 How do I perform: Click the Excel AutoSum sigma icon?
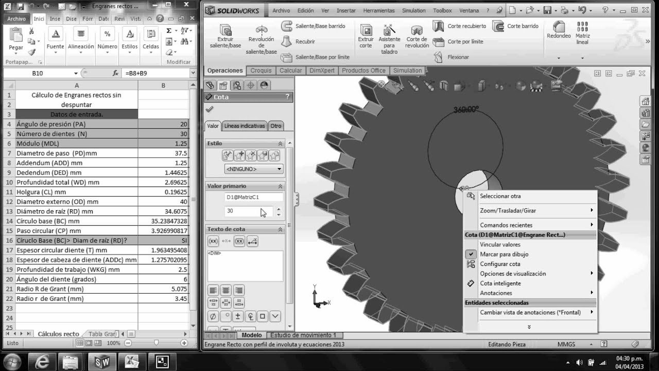coord(169,31)
